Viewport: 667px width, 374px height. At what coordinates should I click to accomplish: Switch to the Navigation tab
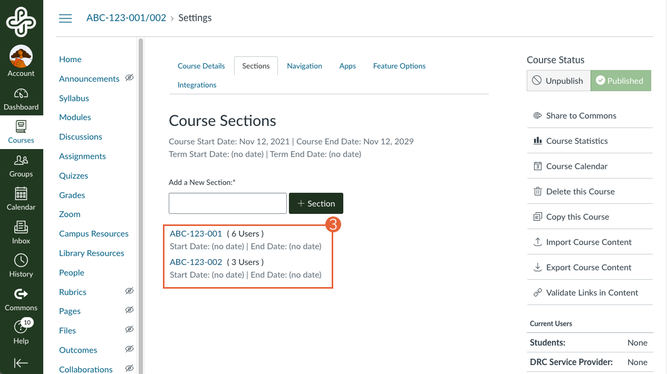[304, 66]
